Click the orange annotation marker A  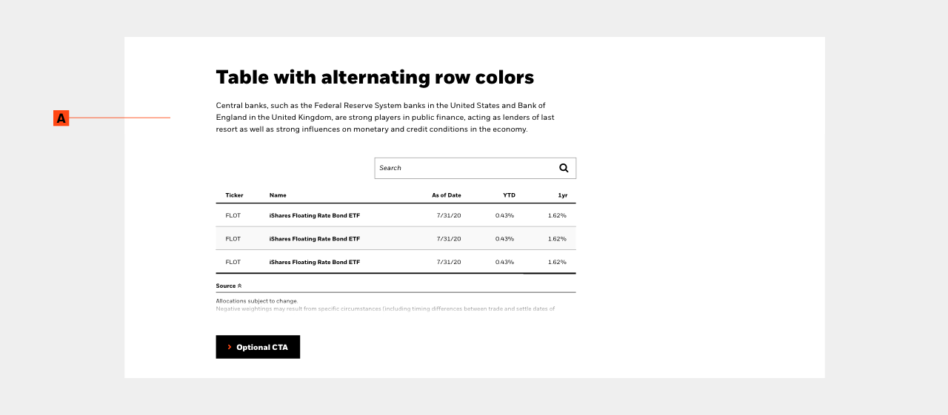point(61,118)
